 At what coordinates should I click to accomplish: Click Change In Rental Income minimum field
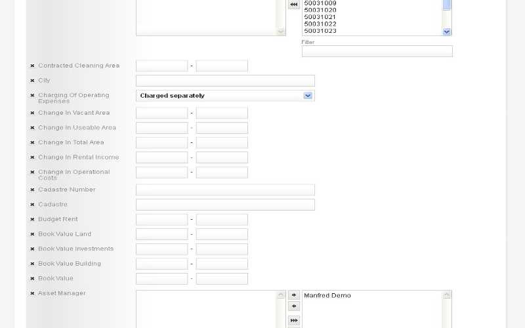coord(161,157)
